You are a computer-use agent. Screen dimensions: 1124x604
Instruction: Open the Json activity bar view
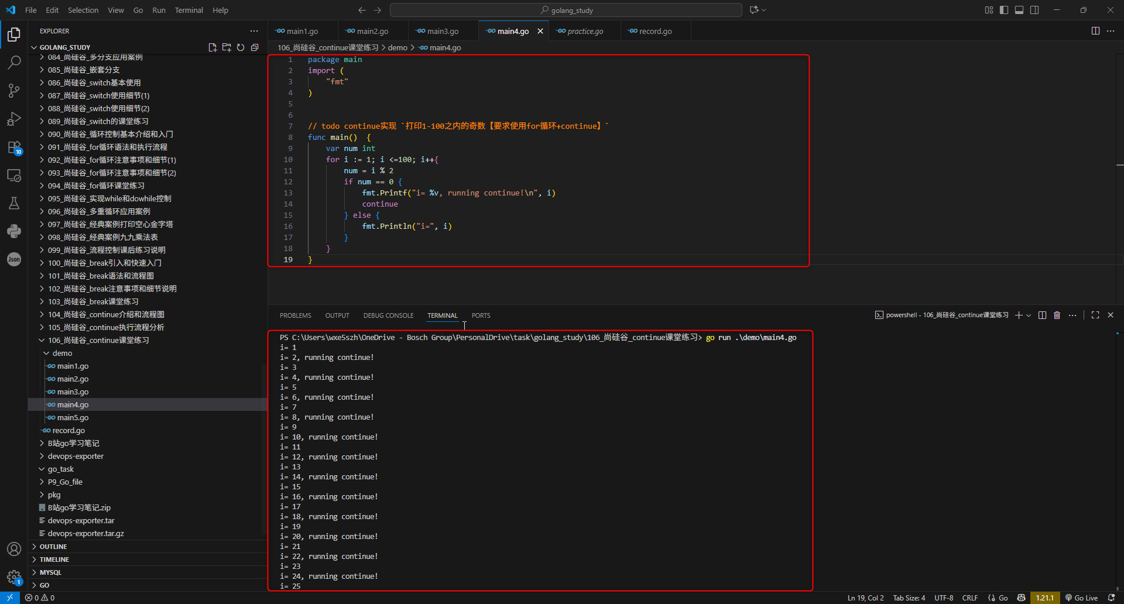coord(14,259)
